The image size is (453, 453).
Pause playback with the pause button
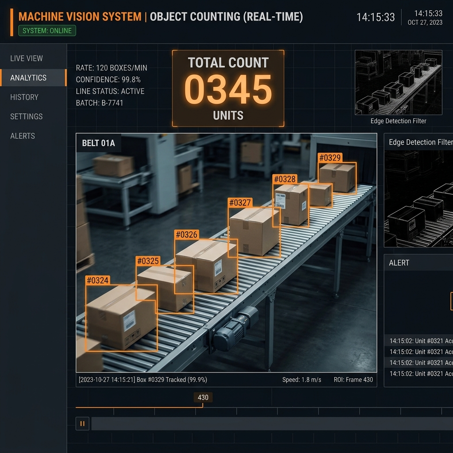(x=82, y=423)
